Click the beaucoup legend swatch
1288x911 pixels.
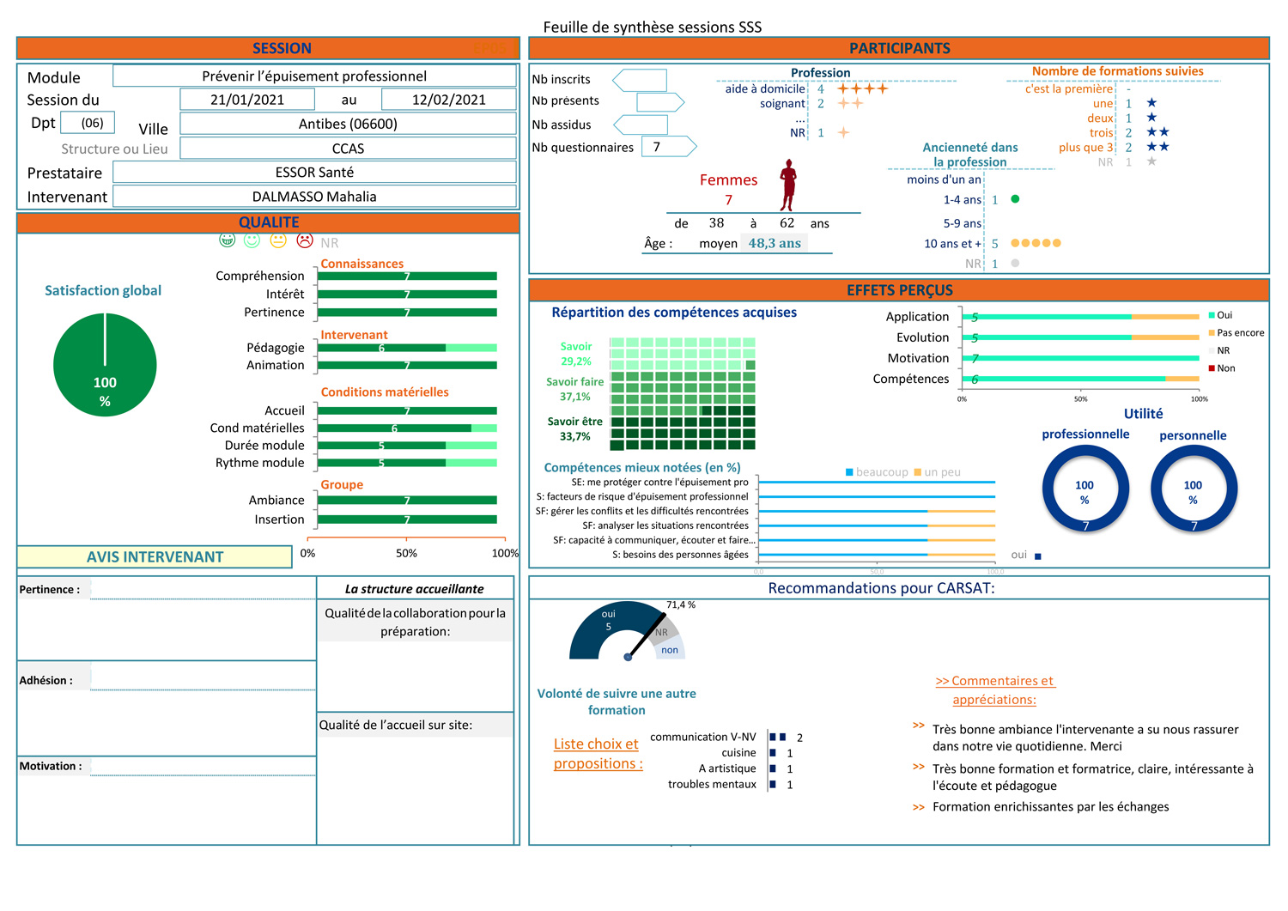coord(849,472)
